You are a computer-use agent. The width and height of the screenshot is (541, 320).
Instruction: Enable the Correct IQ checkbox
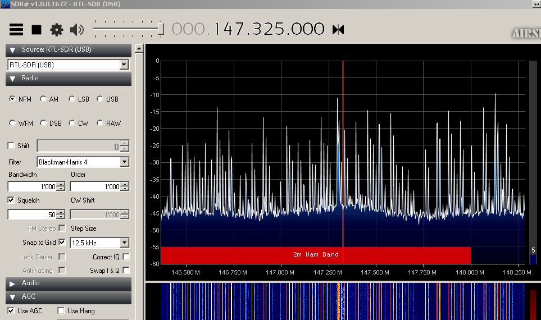pos(126,257)
